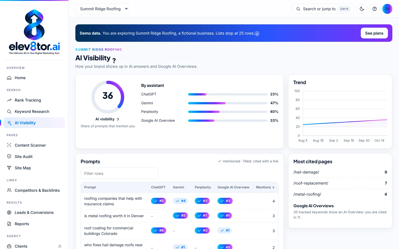Click the Content Scanner icon
399x249 pixels.
click(x=9, y=145)
